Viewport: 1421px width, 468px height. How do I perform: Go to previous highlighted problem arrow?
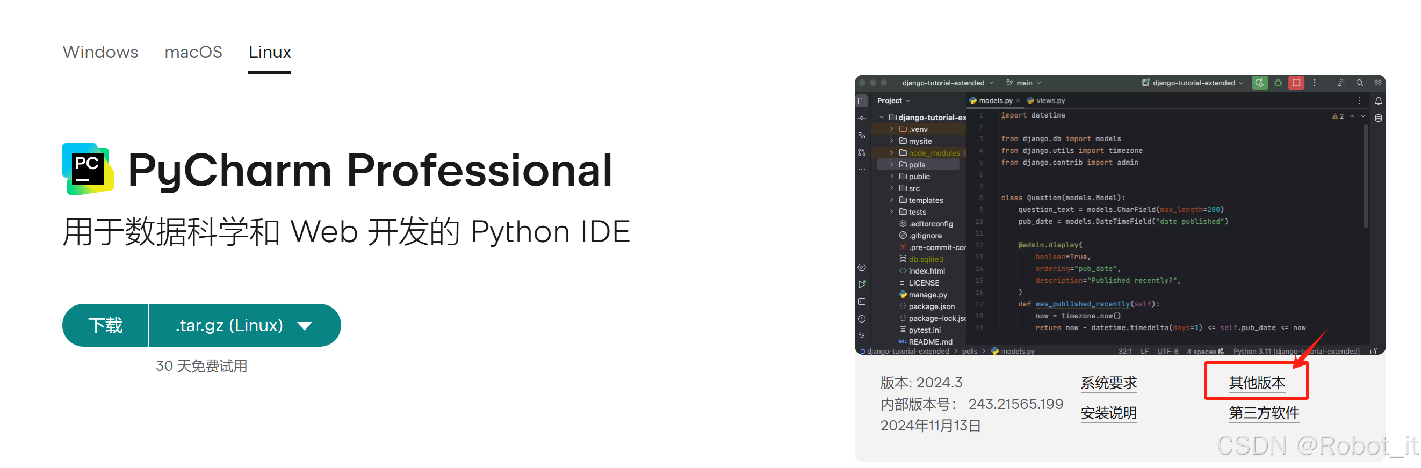1352,116
